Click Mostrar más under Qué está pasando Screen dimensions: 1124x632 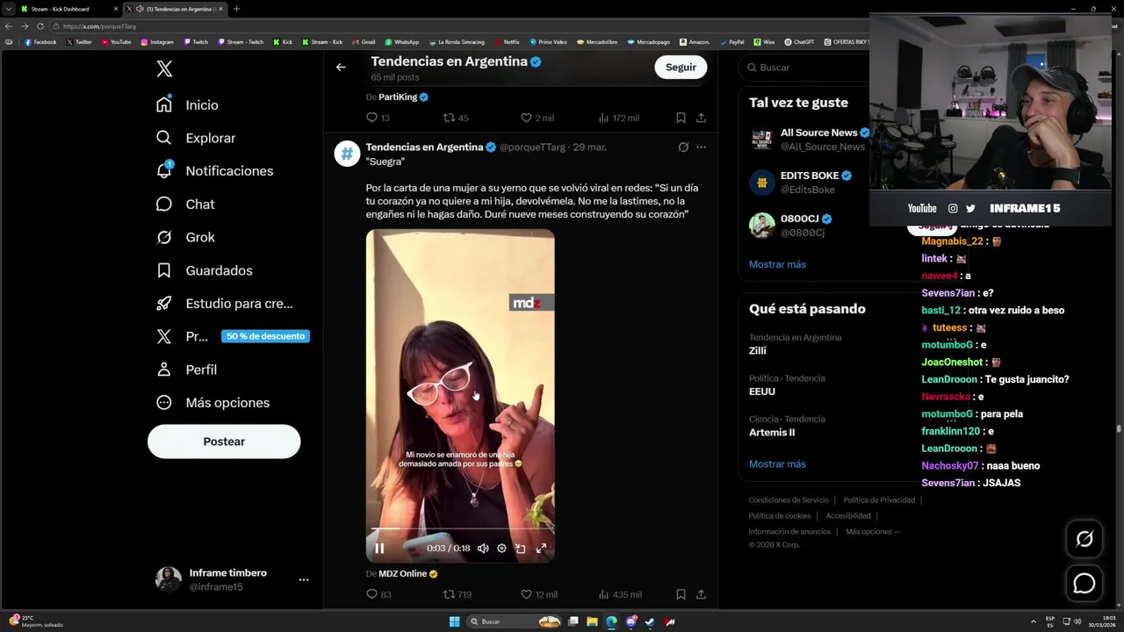pos(777,464)
